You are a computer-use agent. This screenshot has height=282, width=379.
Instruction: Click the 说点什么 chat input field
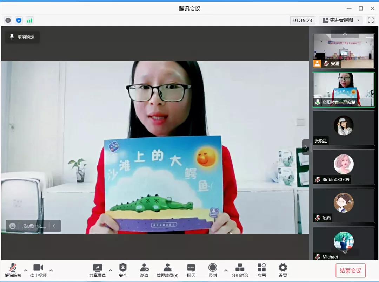pyautogui.click(x=34, y=226)
